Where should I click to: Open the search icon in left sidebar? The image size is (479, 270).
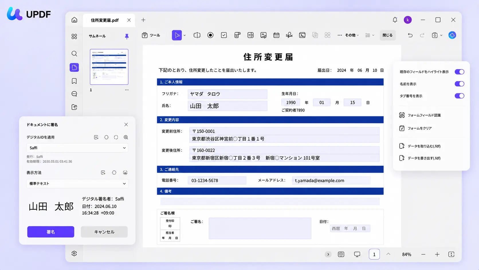(74, 54)
